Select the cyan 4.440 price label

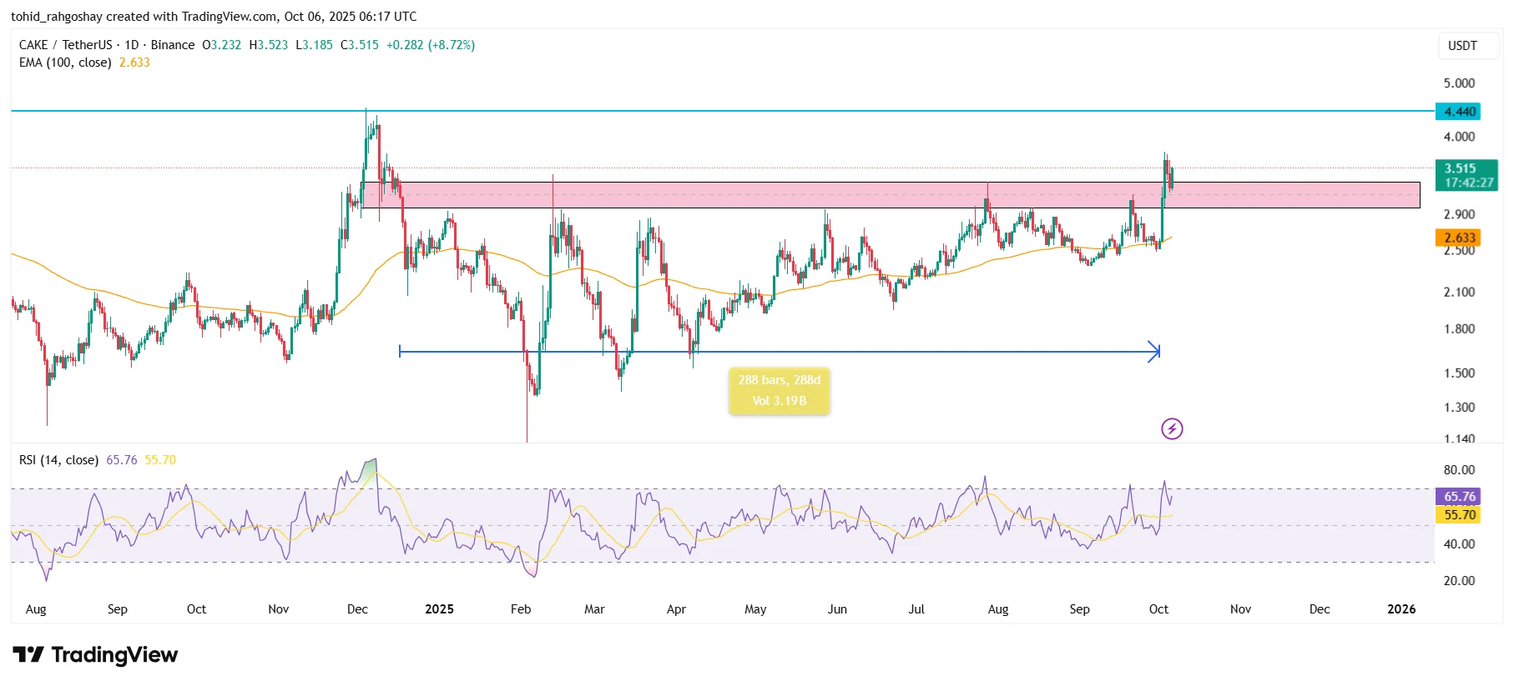click(x=1459, y=112)
